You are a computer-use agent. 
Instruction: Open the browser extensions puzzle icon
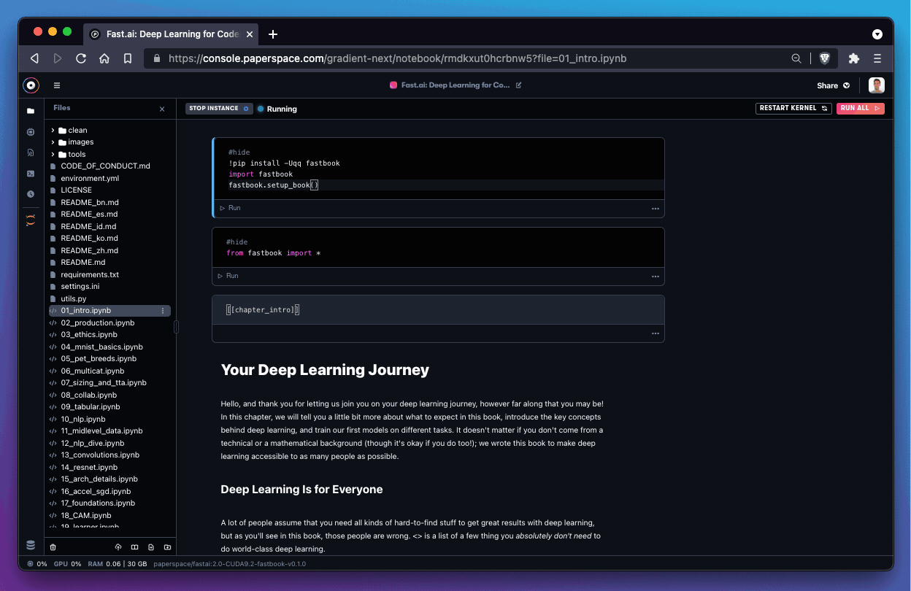[x=854, y=58]
